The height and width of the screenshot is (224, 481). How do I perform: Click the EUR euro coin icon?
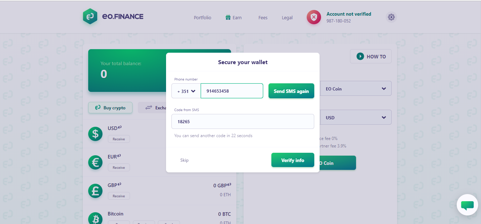coord(95,162)
